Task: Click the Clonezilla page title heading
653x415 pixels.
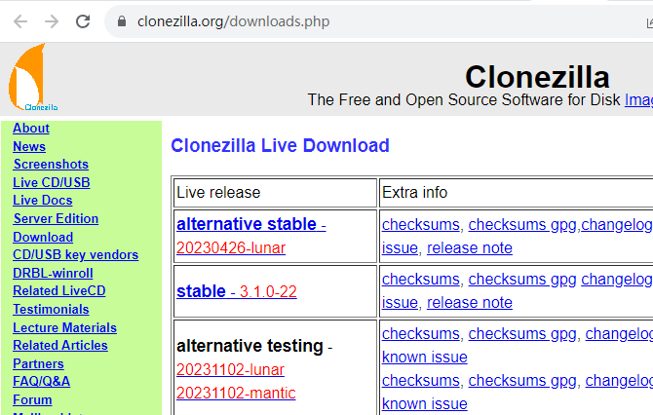Action: 537,77
